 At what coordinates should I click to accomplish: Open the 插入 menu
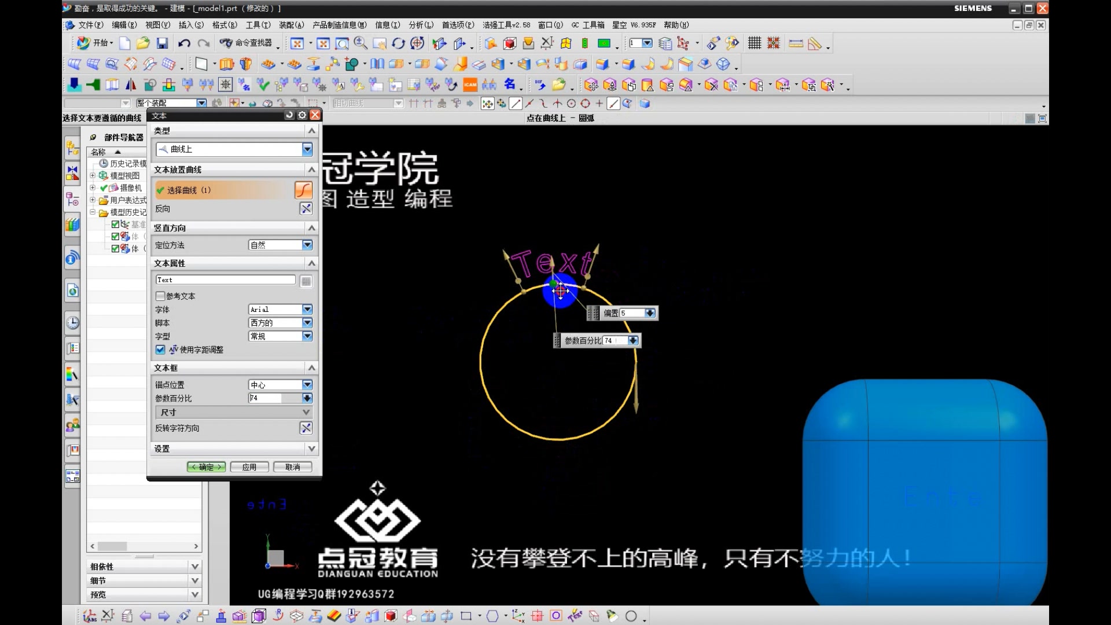(192, 25)
